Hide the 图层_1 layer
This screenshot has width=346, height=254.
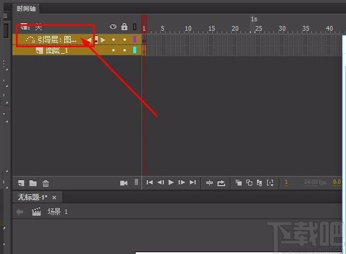tap(113, 50)
